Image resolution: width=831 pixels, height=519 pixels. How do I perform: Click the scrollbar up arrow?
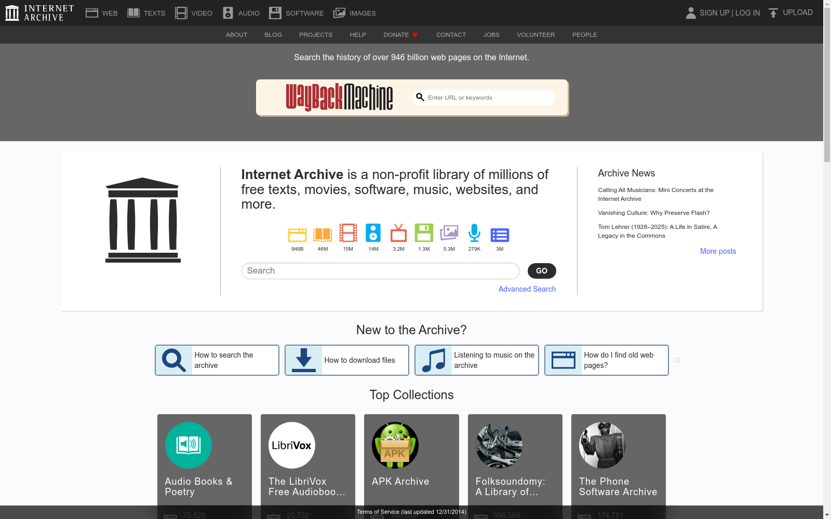[827, 4]
